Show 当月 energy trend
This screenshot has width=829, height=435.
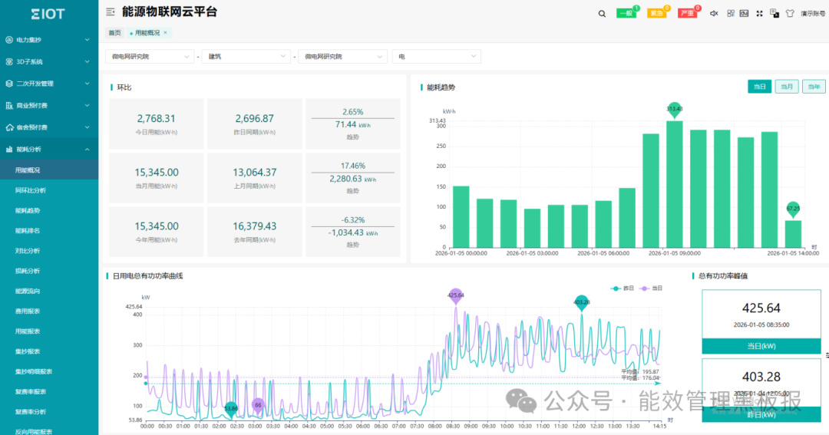(x=787, y=87)
